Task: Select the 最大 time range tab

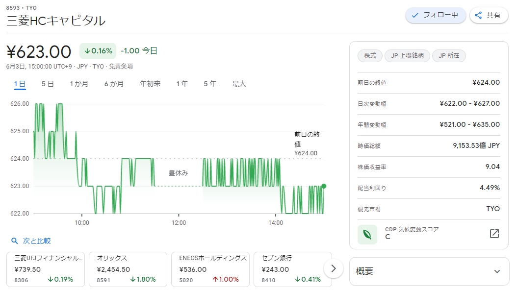Action: pyautogui.click(x=239, y=84)
